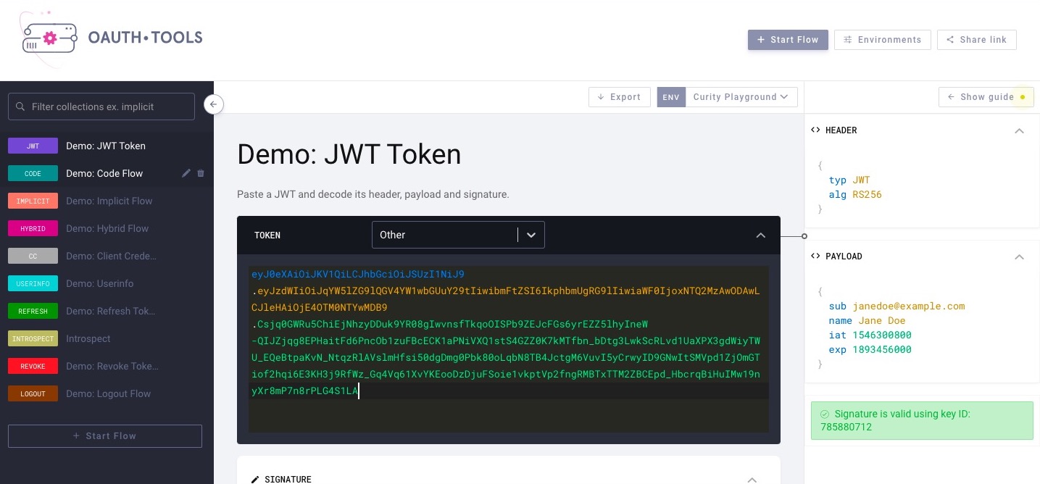1040x484 pixels.
Task: Click the INTROSPECT badge icon
Action: point(33,338)
